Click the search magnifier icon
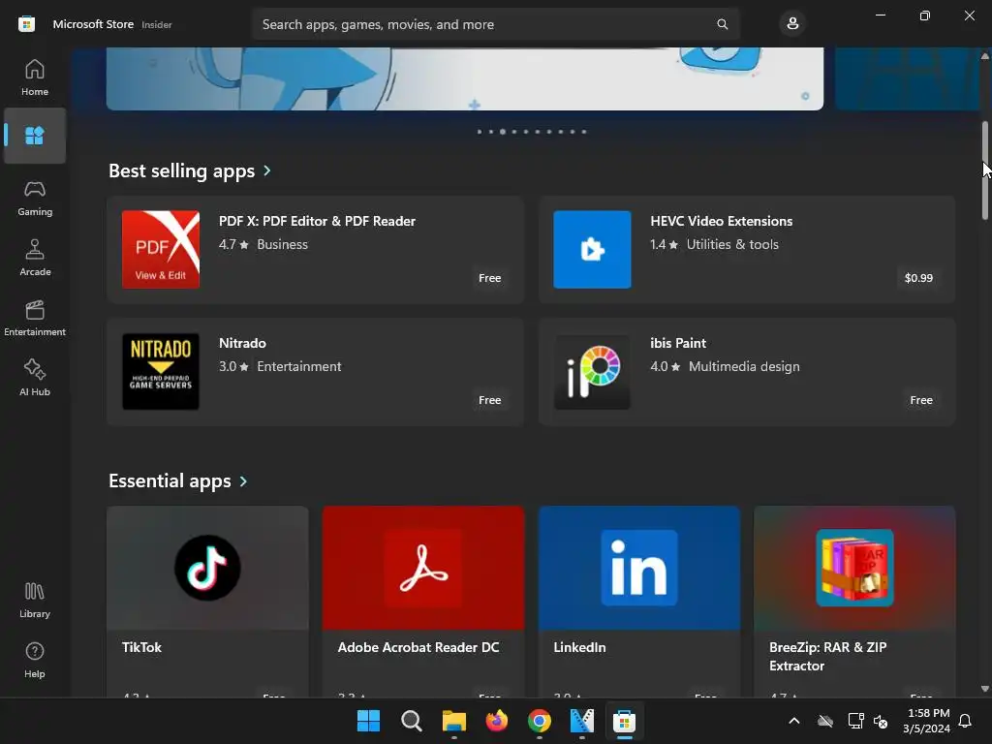The width and height of the screenshot is (992, 744). (x=722, y=24)
